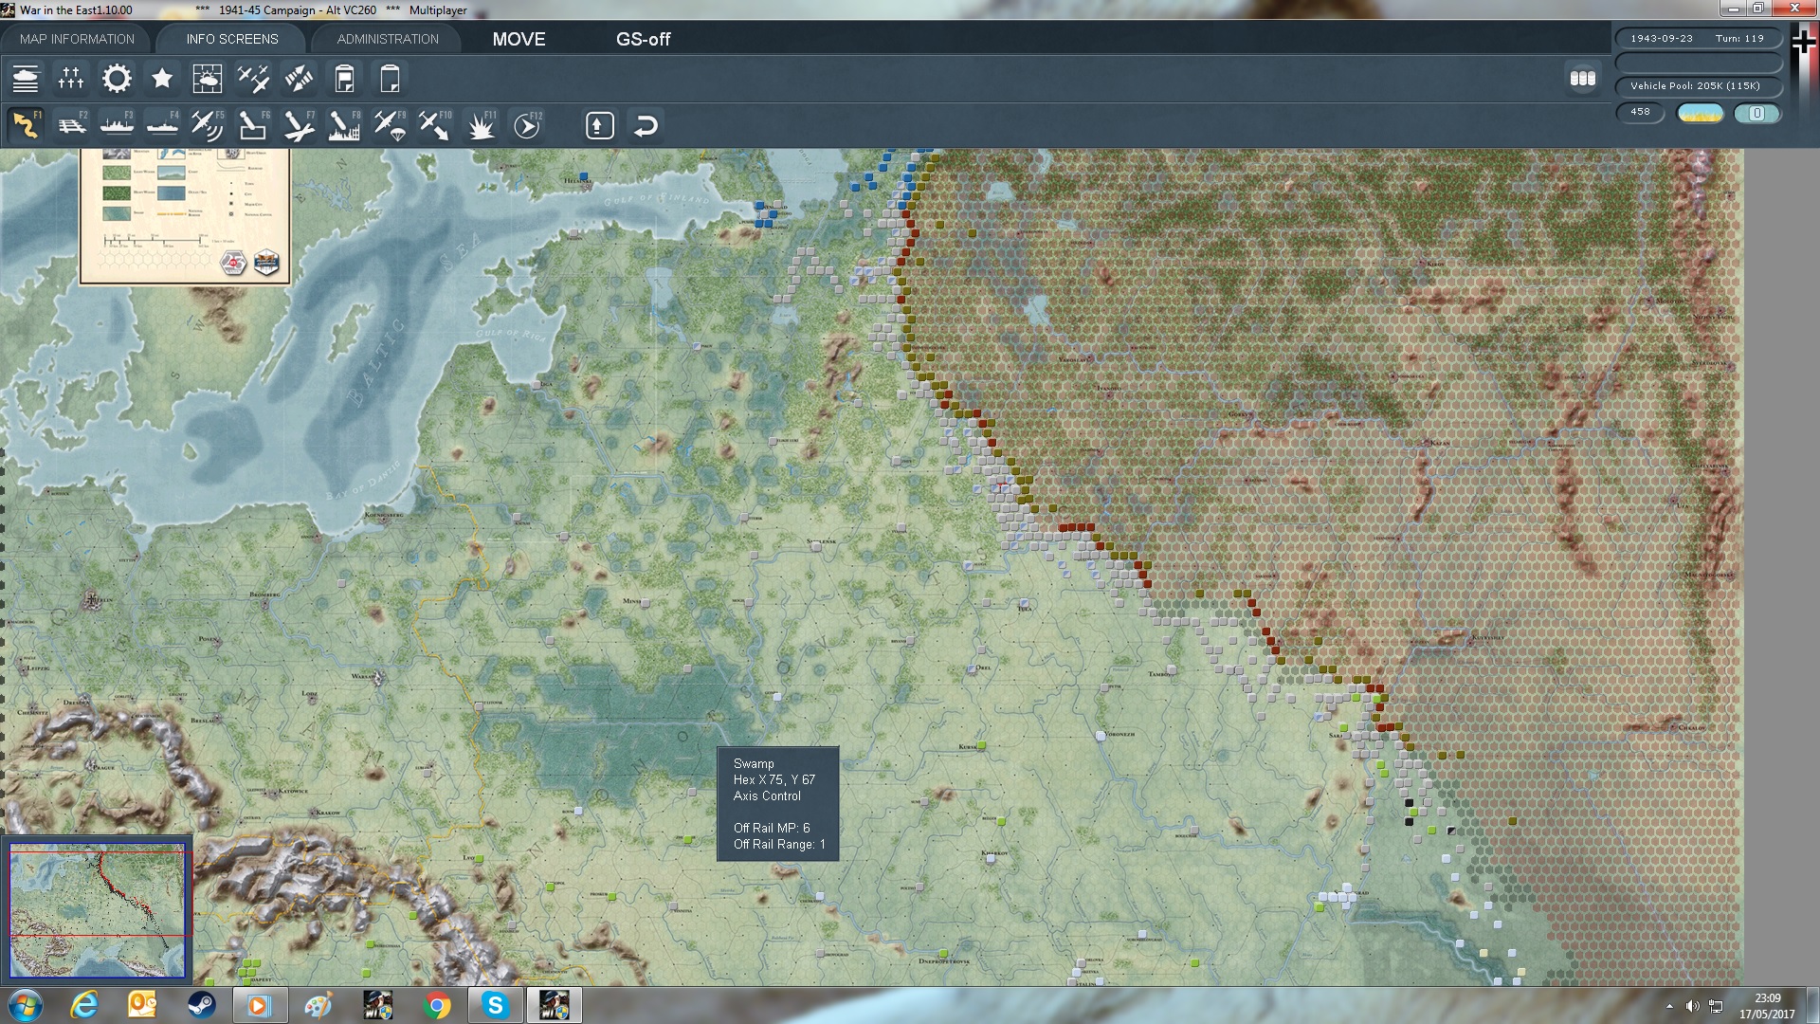This screenshot has height=1024, width=1820.
Task: Switch to Skype in the taskbar
Action: coord(495,1005)
